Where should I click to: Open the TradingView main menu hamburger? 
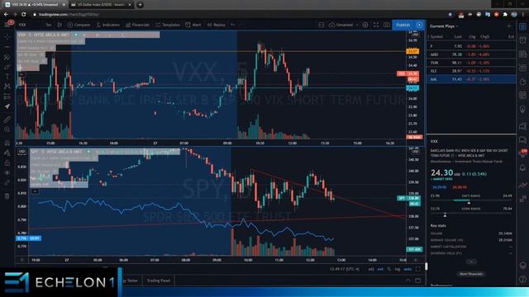point(7,24)
